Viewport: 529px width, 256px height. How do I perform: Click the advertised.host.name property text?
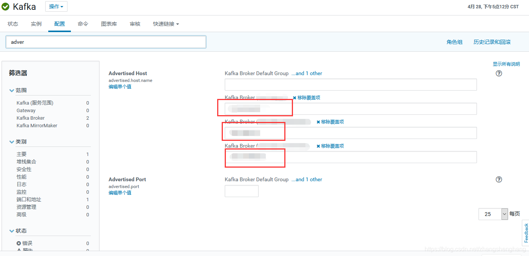(x=130, y=80)
